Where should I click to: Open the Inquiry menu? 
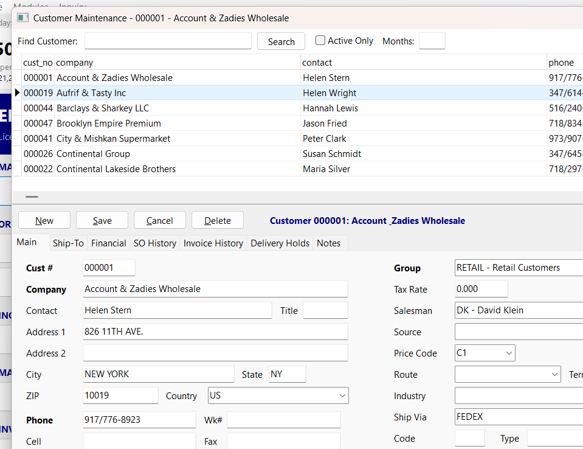point(72,2)
